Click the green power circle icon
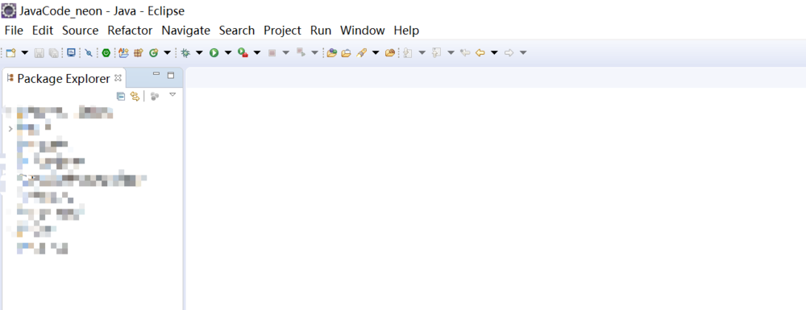 click(x=106, y=52)
